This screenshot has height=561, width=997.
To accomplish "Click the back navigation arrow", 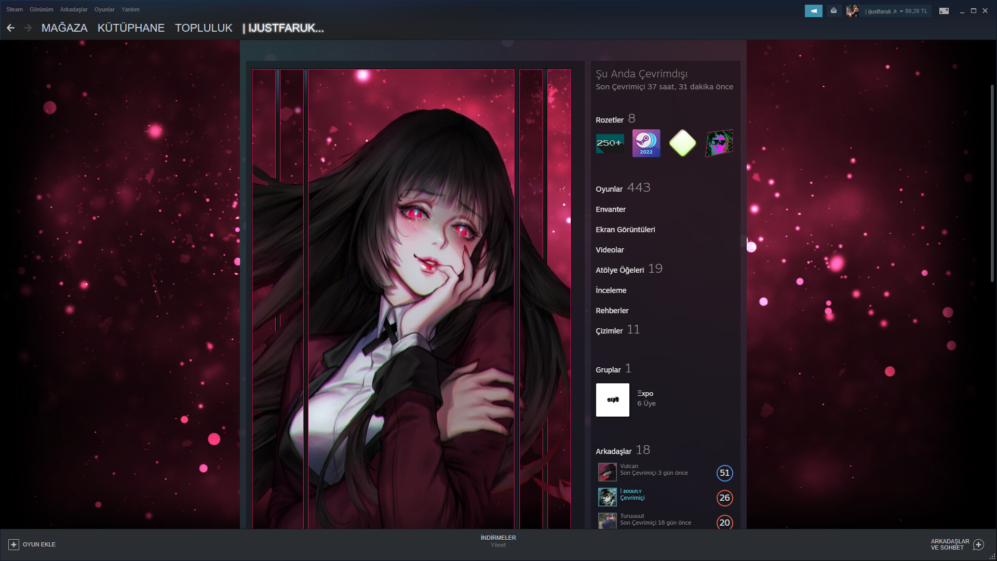I will tap(11, 28).
